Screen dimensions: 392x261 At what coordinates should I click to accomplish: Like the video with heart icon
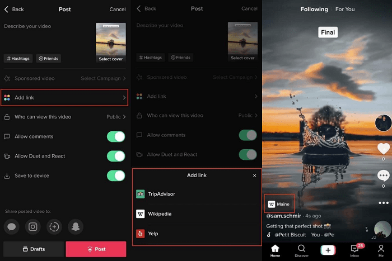coord(383,149)
